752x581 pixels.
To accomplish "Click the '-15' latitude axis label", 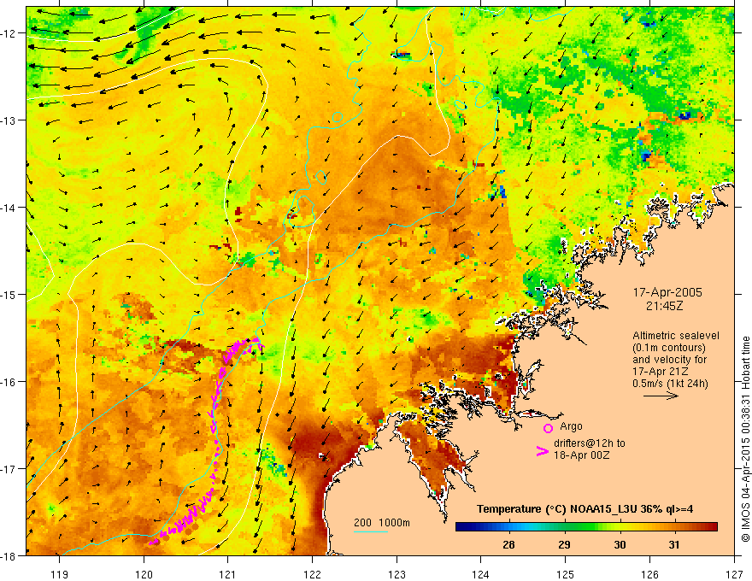I will (x=9, y=294).
